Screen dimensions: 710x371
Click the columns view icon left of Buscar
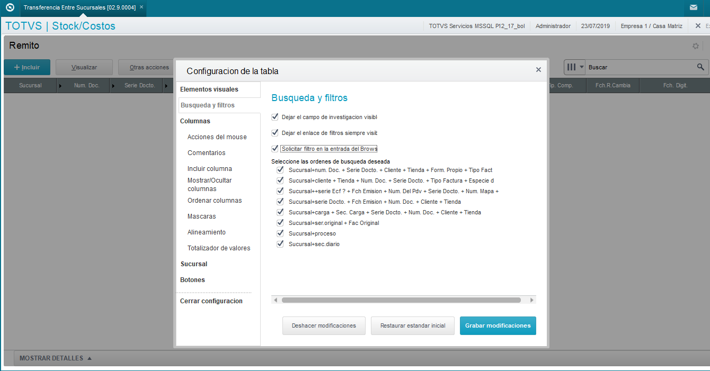572,67
